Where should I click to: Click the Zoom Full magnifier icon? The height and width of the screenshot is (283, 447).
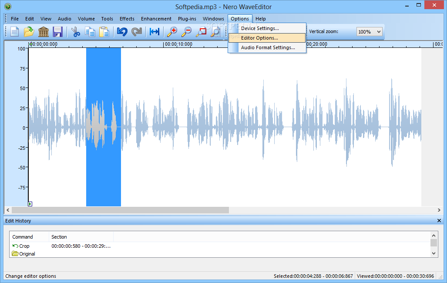(x=215, y=32)
